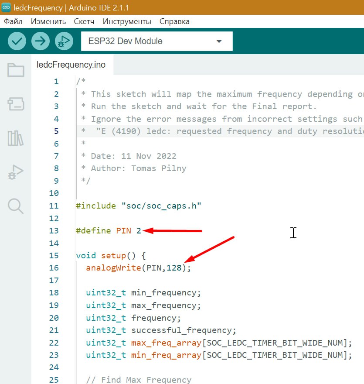The height and width of the screenshot is (384, 364).
Task: Click the "void setup() {" line
Action: coord(111,255)
